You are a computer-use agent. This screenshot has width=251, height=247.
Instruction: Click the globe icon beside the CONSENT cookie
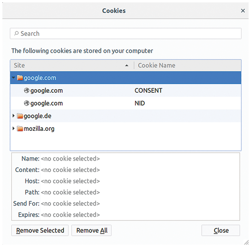point(27,91)
